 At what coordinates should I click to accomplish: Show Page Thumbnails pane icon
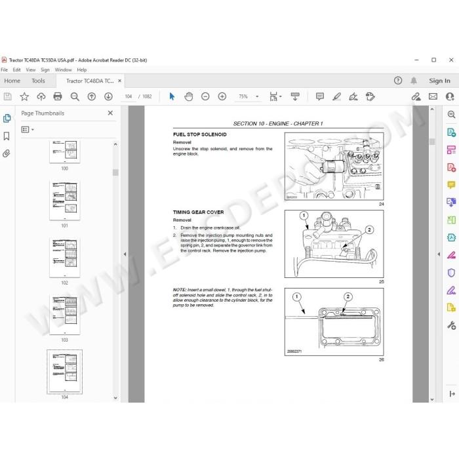click(x=7, y=118)
